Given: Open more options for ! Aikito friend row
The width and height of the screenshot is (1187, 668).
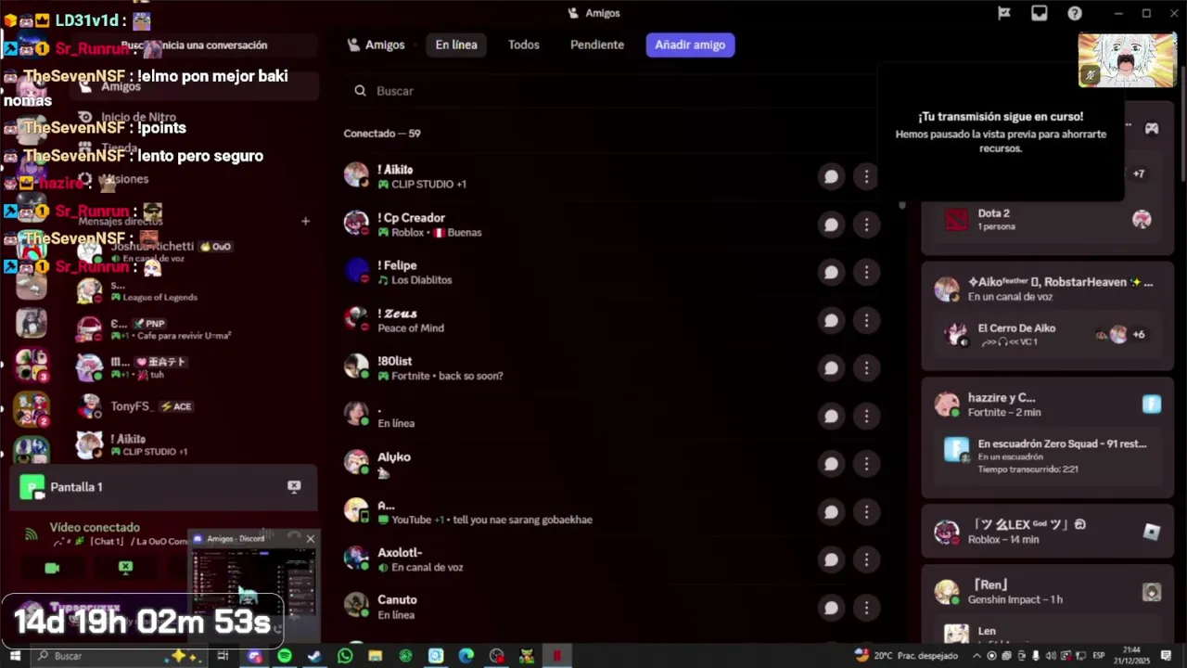Looking at the screenshot, I should (x=866, y=176).
